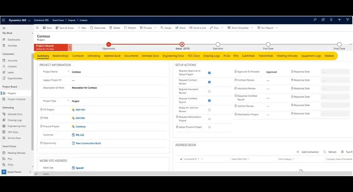The width and height of the screenshot is (353, 192).
Task: Click the Description of Work field
Action: (x=119, y=90)
